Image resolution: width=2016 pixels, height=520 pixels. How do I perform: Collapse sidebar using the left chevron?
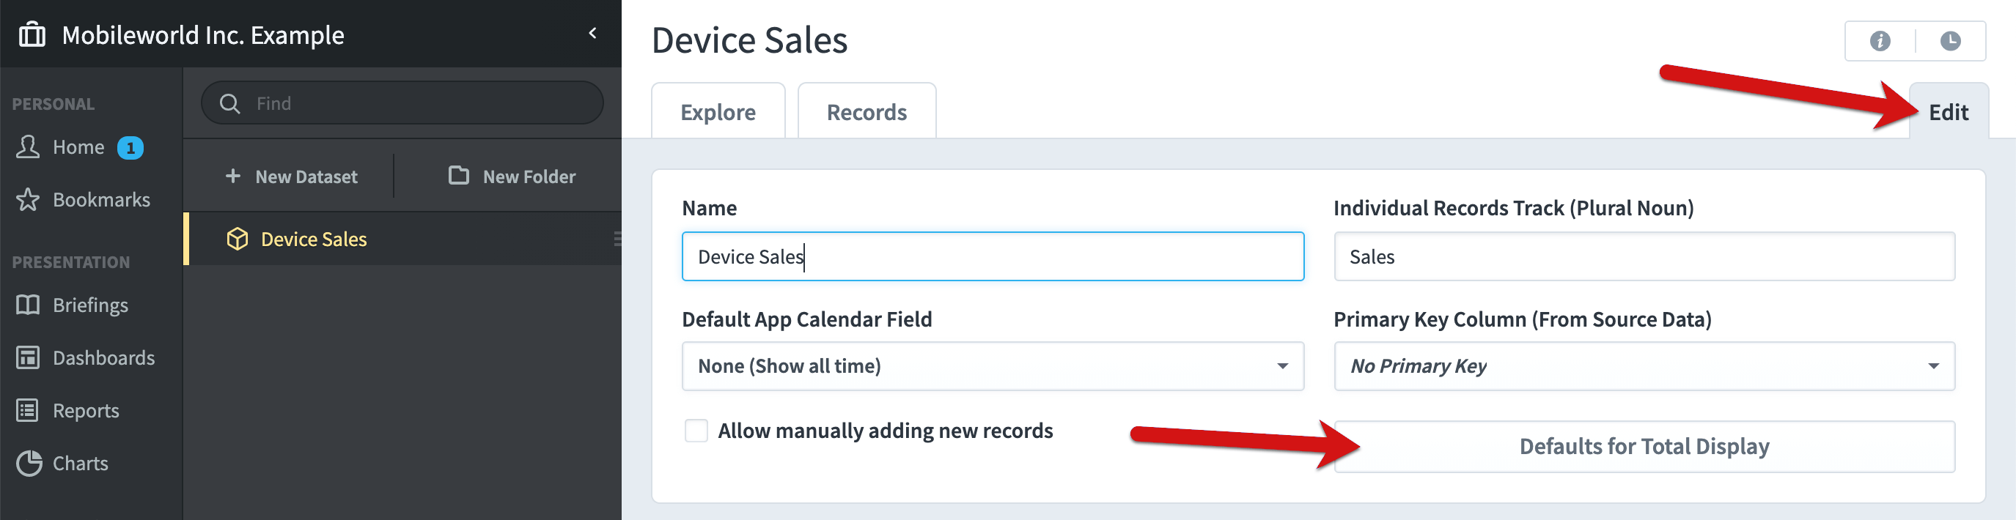click(592, 34)
